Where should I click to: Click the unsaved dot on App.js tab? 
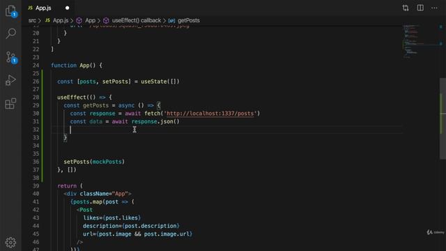pos(67,8)
